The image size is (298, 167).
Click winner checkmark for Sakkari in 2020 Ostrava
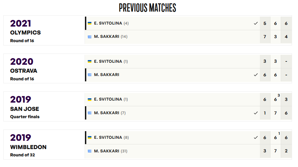(x=256, y=75)
